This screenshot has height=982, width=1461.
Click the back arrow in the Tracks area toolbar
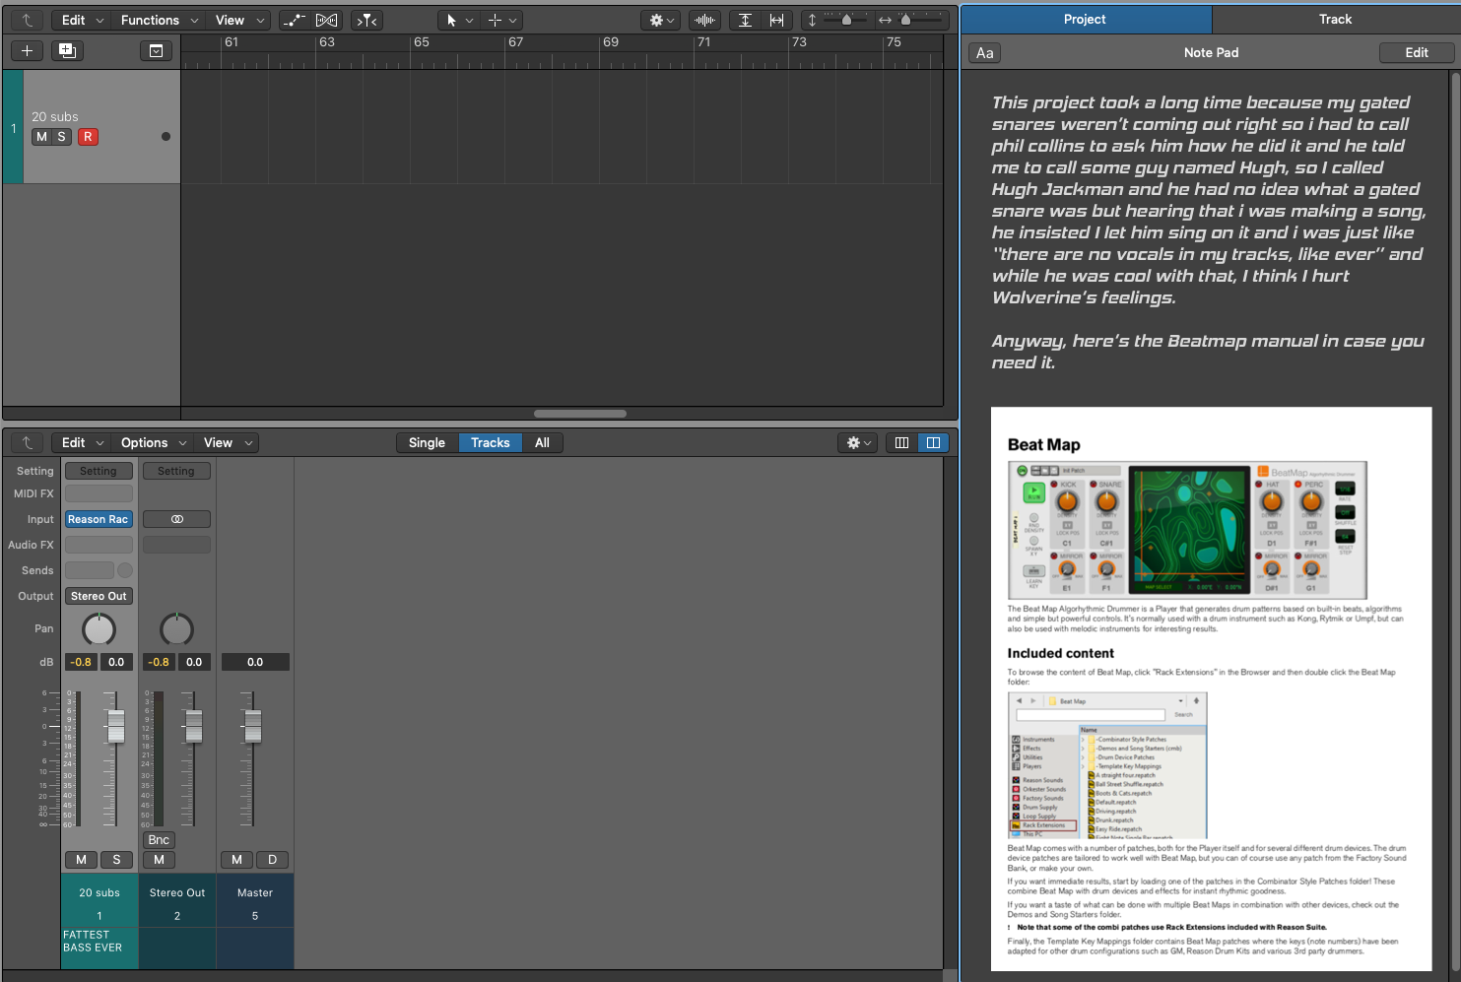(27, 20)
